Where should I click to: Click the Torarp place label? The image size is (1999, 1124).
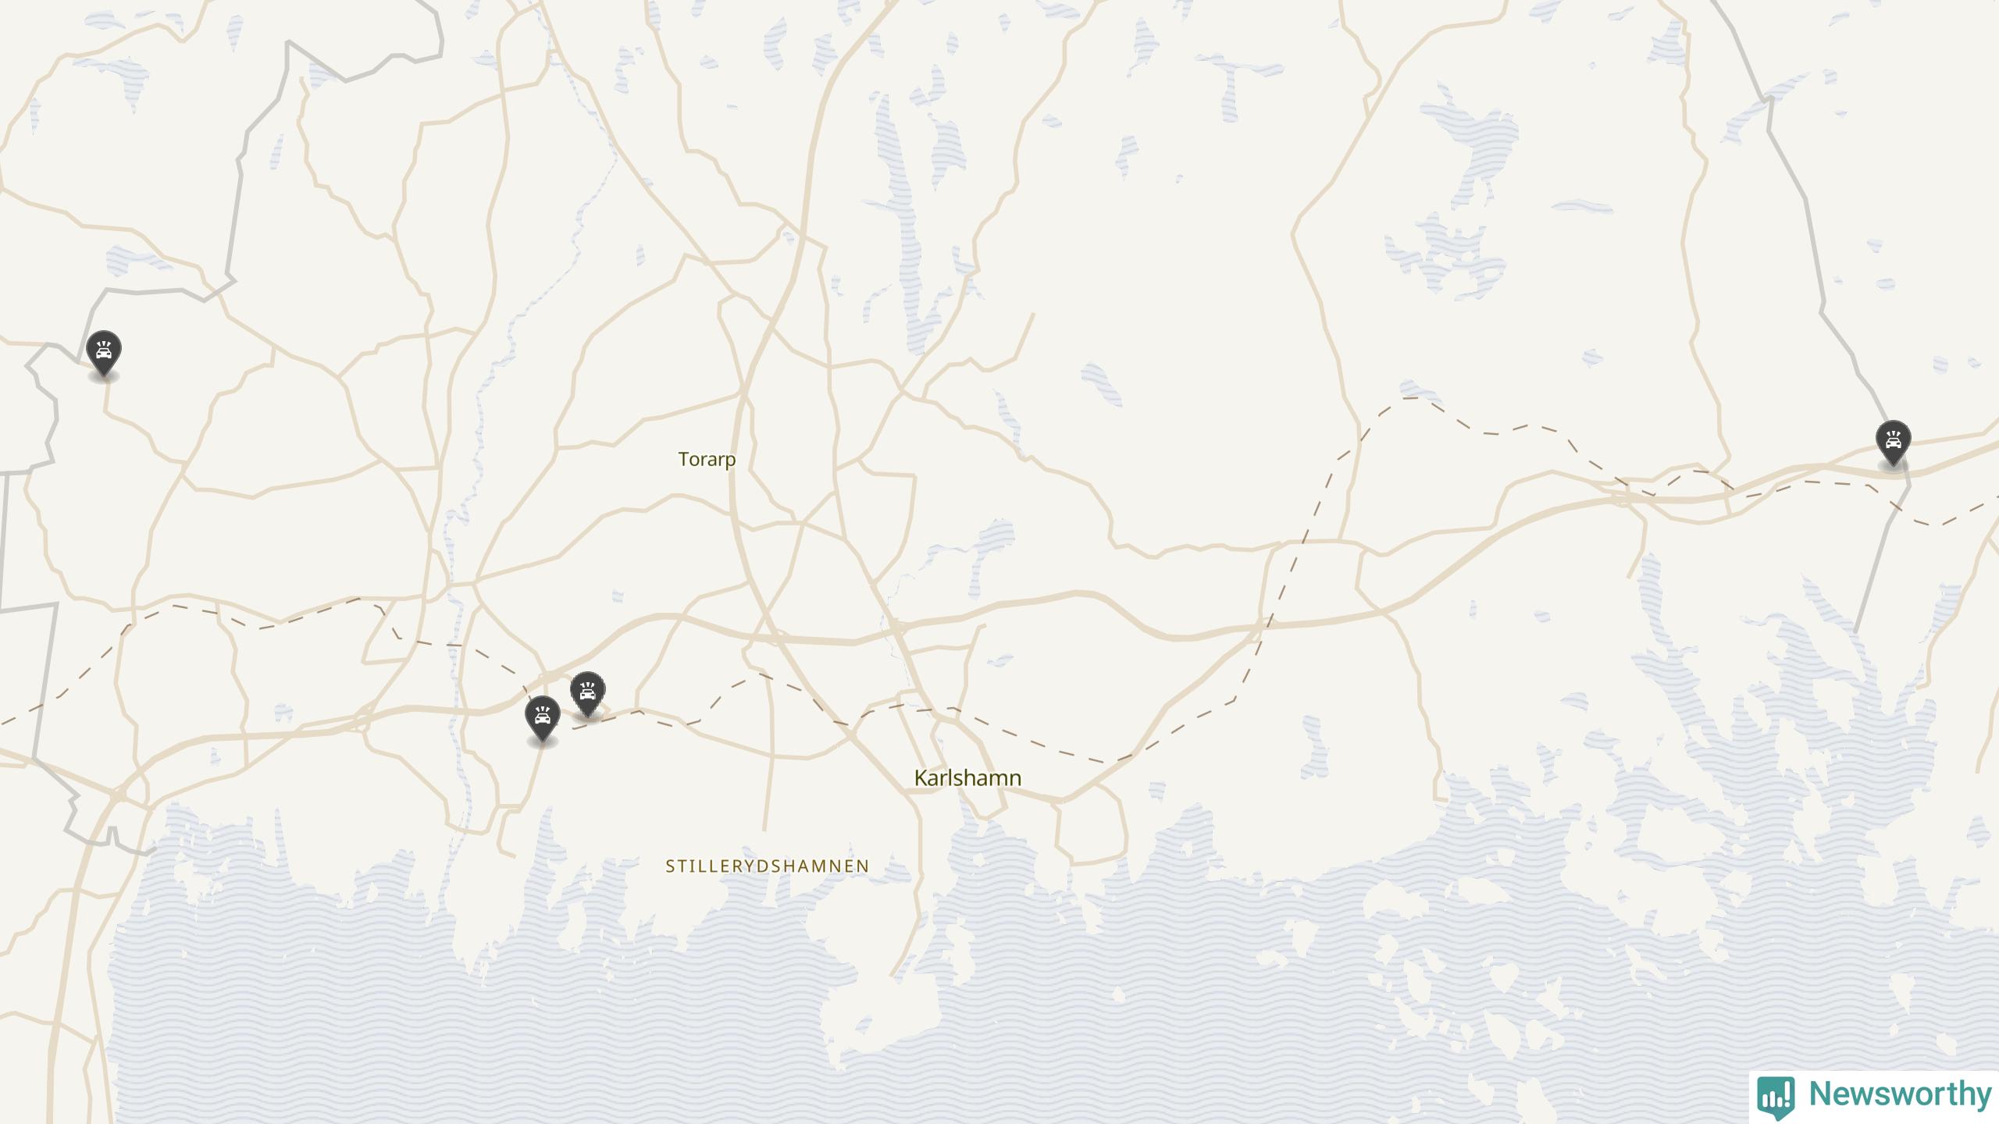[x=707, y=460]
